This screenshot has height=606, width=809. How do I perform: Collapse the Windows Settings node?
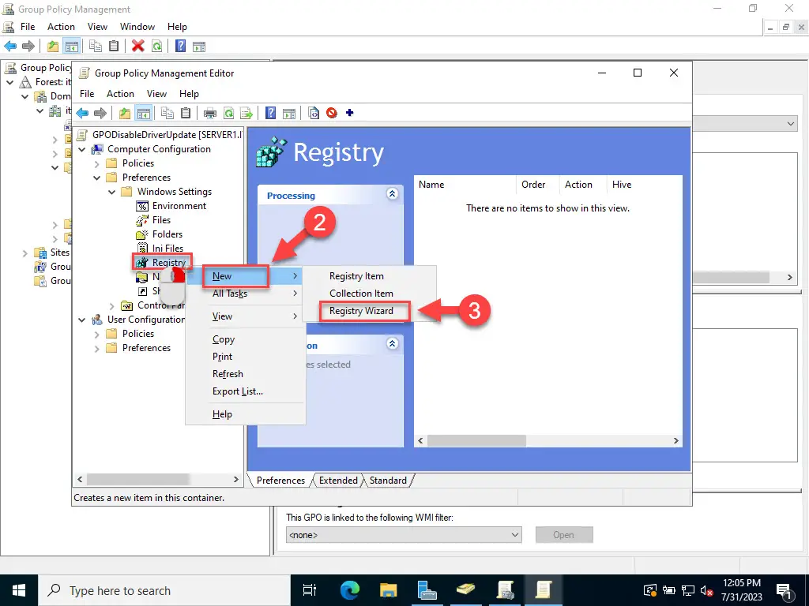[112, 193]
